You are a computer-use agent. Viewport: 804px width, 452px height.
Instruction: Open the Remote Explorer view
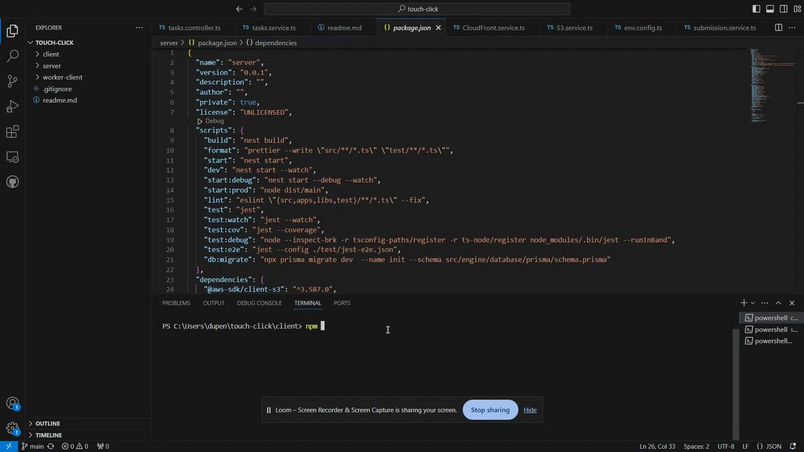(x=13, y=157)
